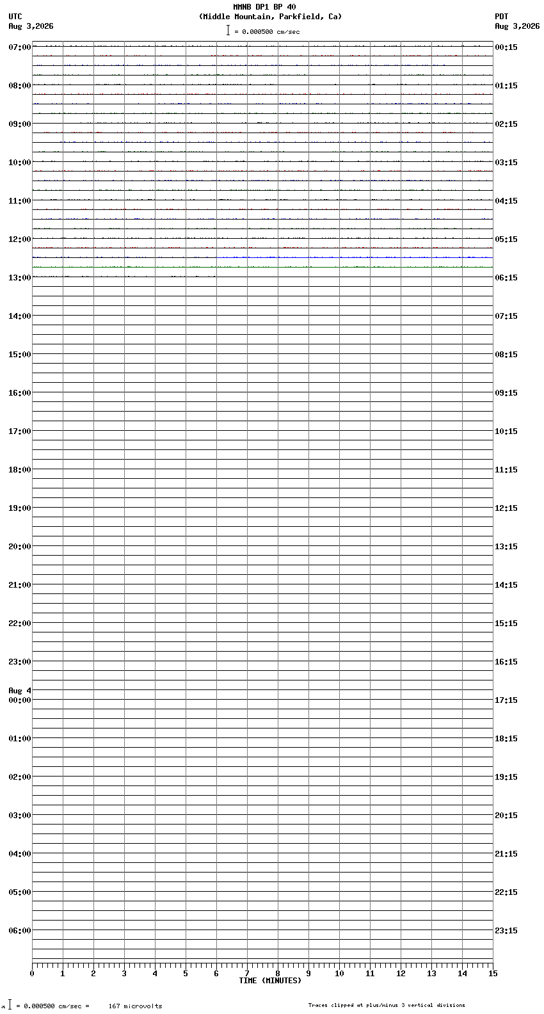Click the PDT label "18:15"
This screenshot has width=544, height=1014.
(x=506, y=739)
